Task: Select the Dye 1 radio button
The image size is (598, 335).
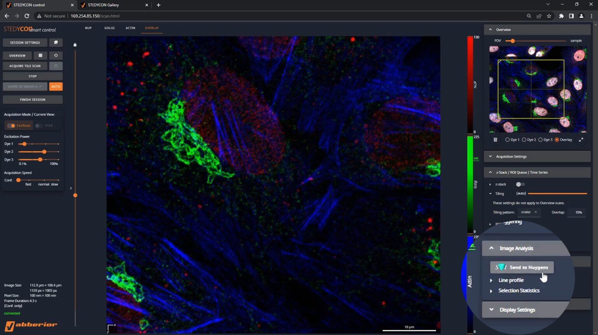Action: click(x=507, y=139)
